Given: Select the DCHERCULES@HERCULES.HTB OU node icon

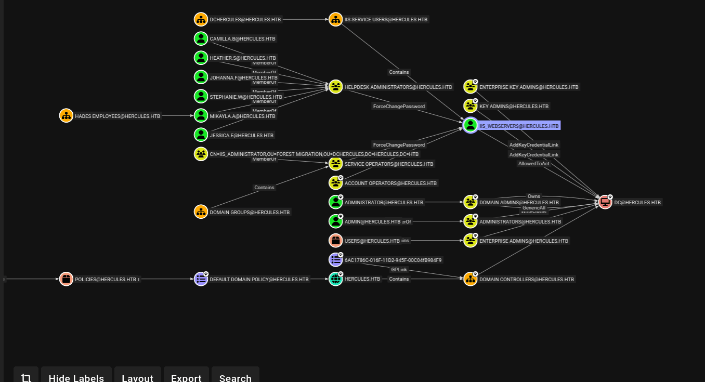Looking at the screenshot, I should click(201, 19).
